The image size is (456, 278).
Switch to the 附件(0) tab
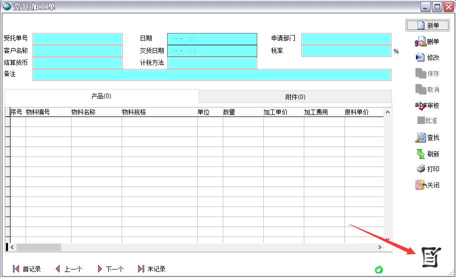pyautogui.click(x=295, y=96)
